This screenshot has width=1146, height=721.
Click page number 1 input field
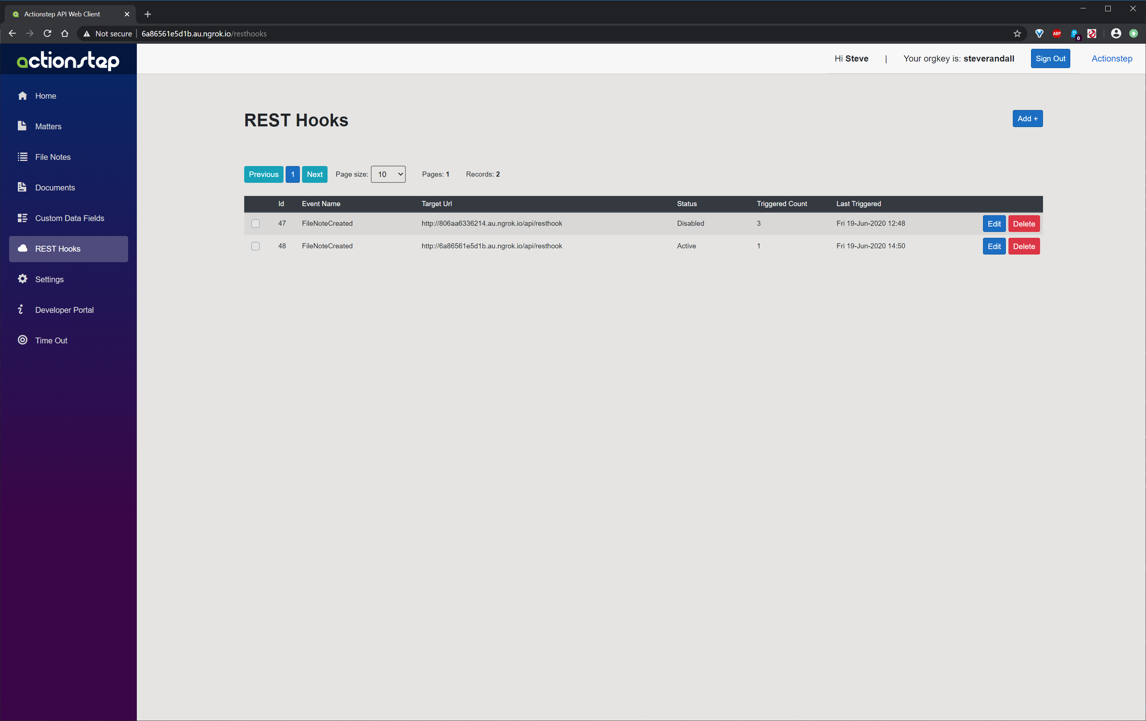pyautogui.click(x=292, y=174)
